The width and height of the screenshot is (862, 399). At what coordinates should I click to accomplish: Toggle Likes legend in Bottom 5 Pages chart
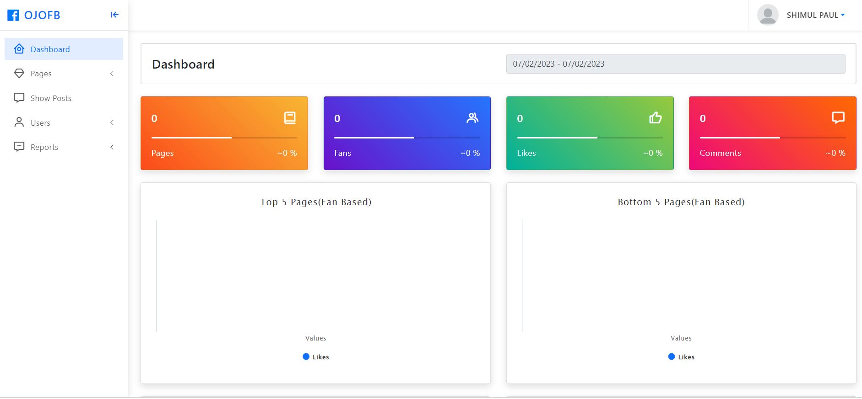681,357
